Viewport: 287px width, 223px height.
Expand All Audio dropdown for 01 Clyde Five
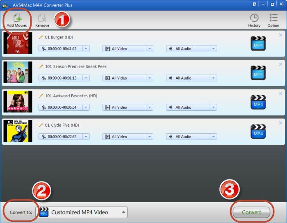tap(191, 137)
